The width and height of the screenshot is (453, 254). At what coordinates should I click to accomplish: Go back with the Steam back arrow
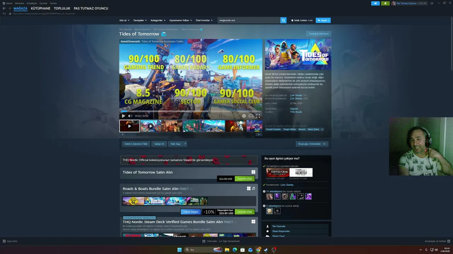click(4, 8)
